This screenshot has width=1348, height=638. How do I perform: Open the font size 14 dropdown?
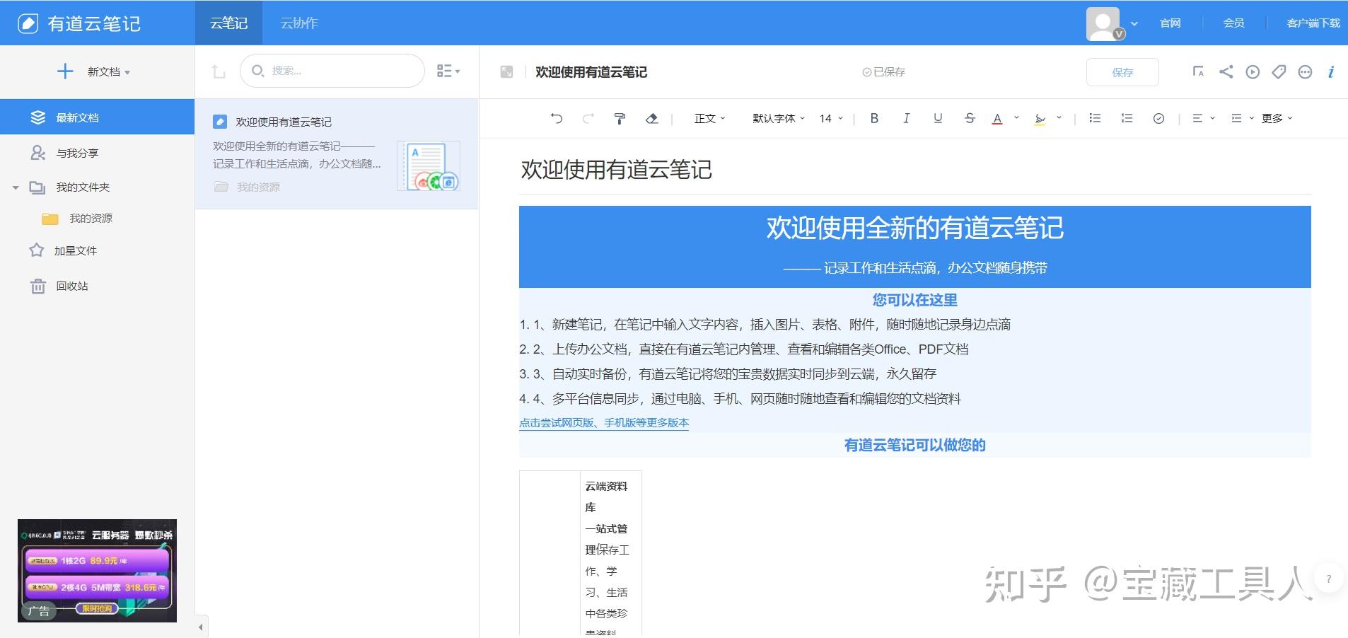pyautogui.click(x=831, y=118)
